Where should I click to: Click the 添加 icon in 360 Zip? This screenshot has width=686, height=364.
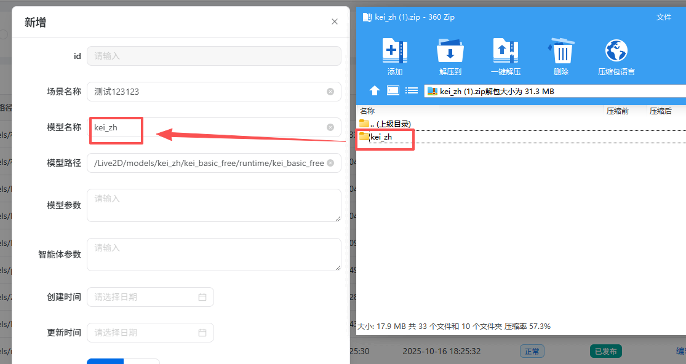pyautogui.click(x=394, y=52)
